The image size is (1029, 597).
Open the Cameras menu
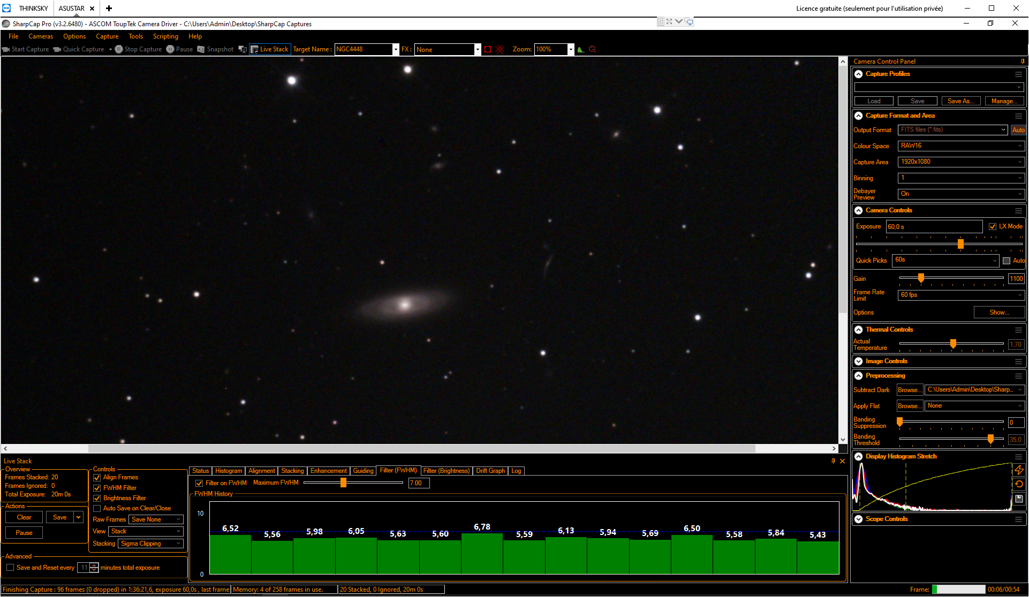[41, 36]
